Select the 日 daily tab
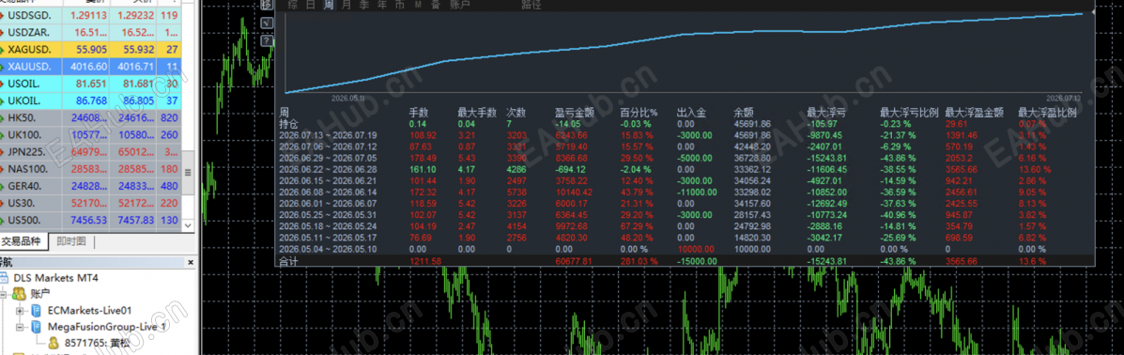This screenshot has height=355, width=1124. click(x=311, y=5)
